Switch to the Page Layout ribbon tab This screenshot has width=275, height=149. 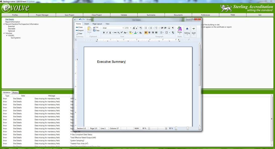pyautogui.click(x=97, y=24)
